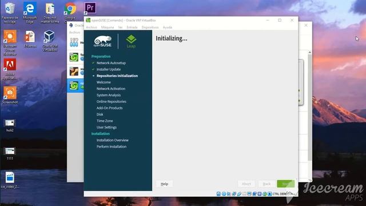Click the display status bar icon
The height and width of the screenshot is (206, 366).
(x=249, y=194)
